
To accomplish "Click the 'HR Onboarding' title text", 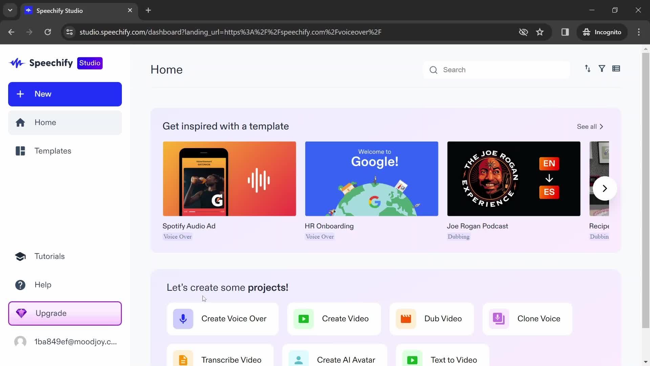I will coord(329,226).
